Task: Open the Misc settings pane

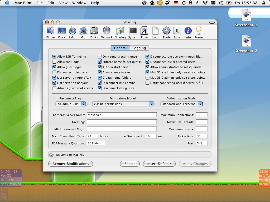Action: (177, 33)
